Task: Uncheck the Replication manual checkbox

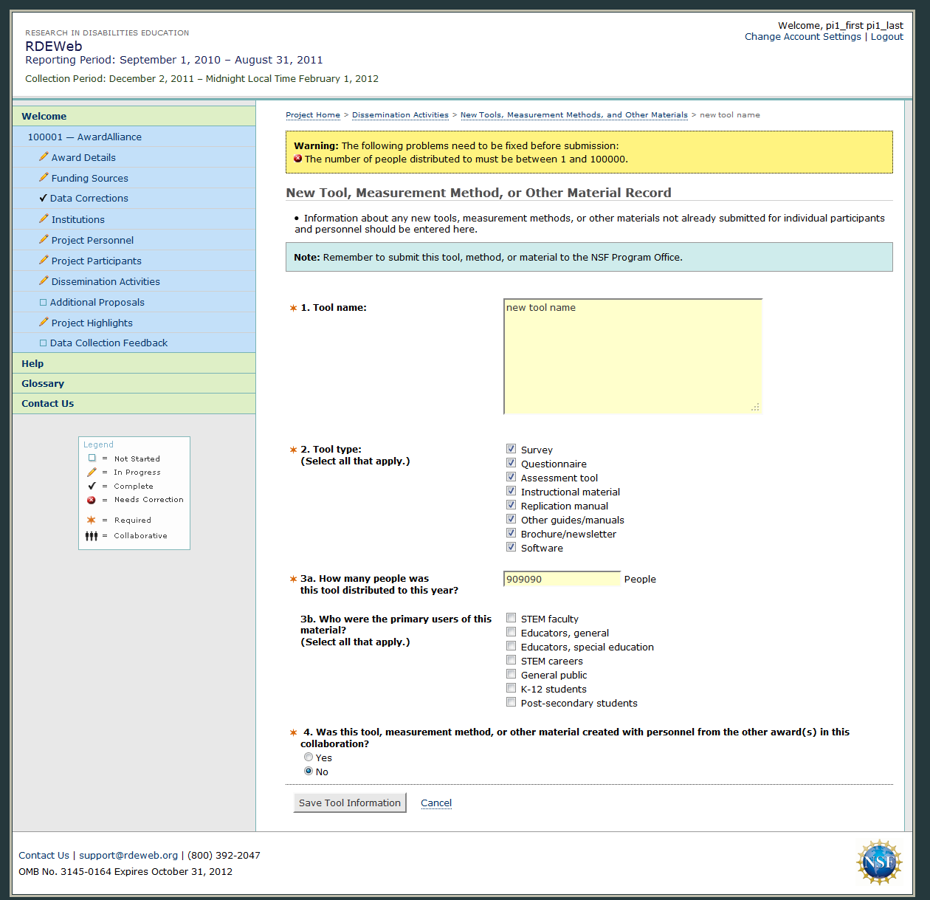Action: [x=511, y=505]
